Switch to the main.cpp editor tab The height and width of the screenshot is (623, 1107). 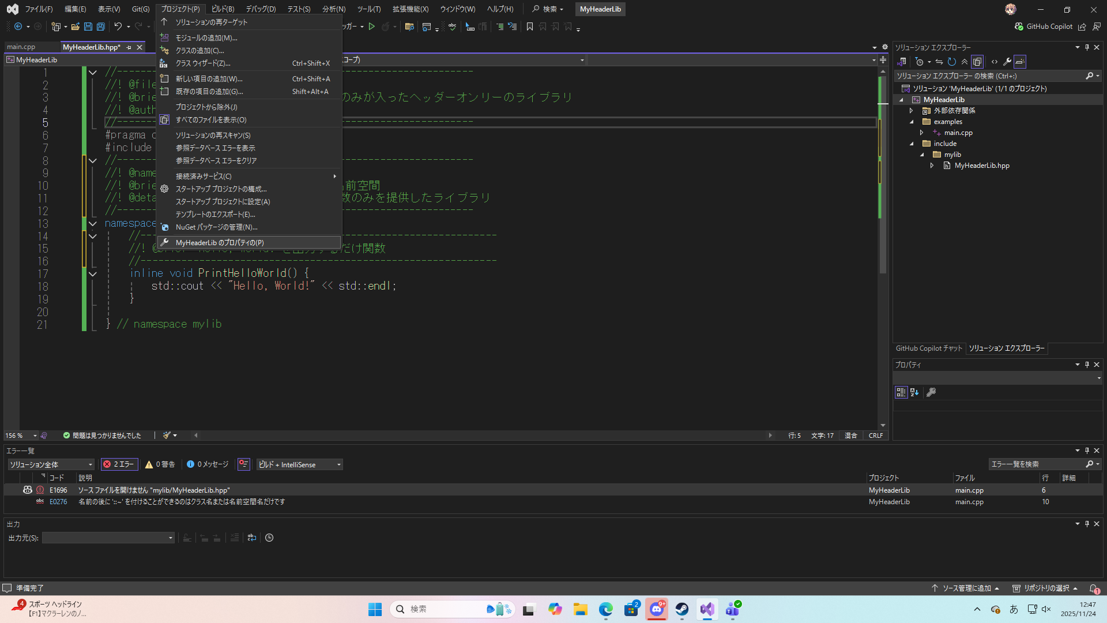click(21, 47)
